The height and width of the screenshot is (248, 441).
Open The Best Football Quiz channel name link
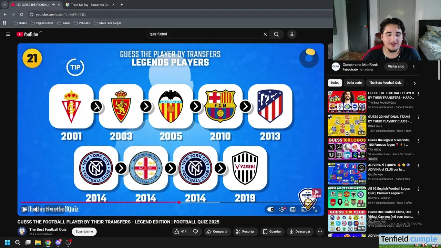click(x=48, y=229)
